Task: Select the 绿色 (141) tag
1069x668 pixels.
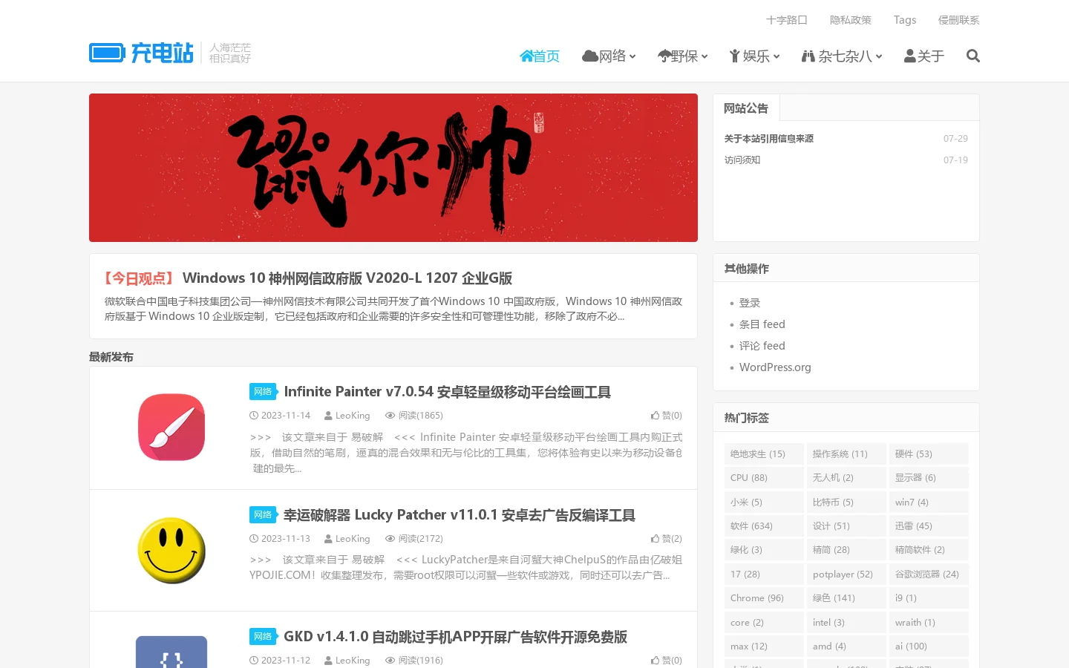Action: point(846,598)
